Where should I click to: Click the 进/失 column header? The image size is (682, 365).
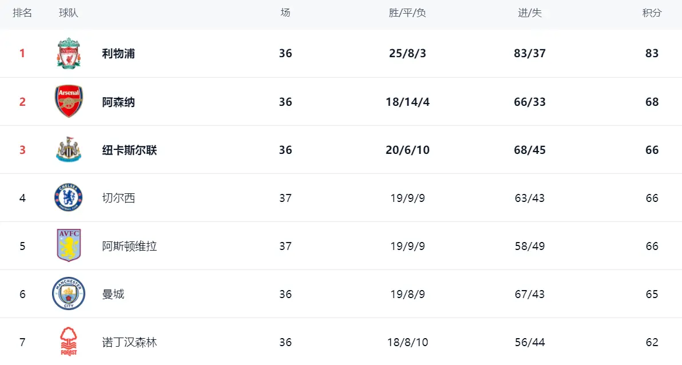point(530,13)
